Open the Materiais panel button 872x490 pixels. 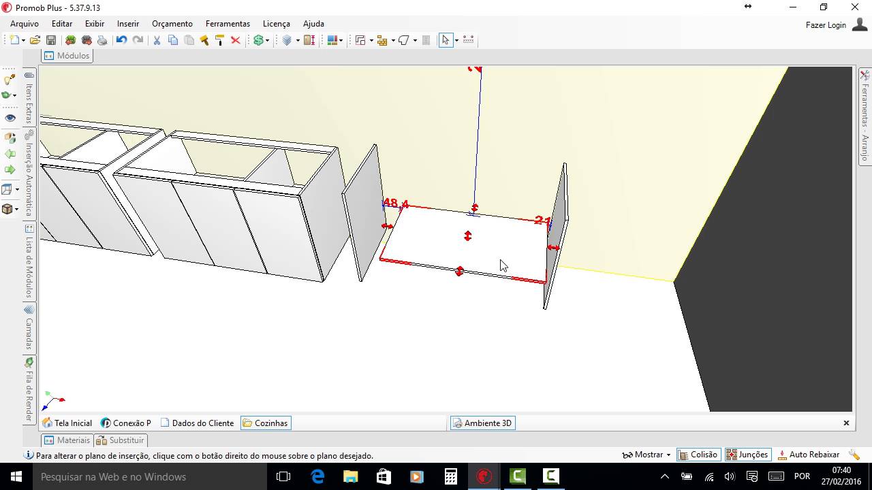[x=67, y=440]
